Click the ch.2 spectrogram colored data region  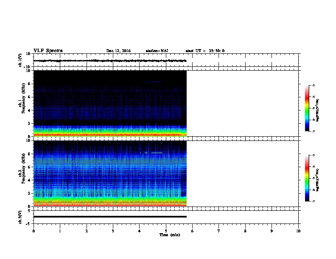110,174
